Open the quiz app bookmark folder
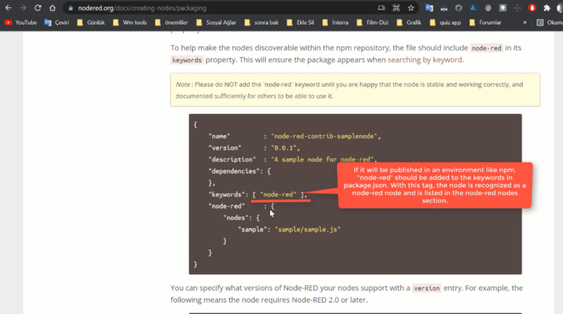The height and width of the screenshot is (314, 563). pyautogui.click(x=445, y=23)
